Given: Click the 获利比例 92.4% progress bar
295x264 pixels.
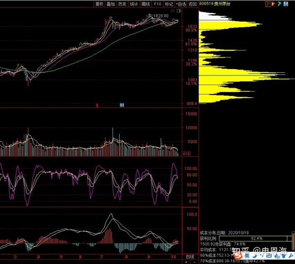Looking at the screenshot, I should [255, 239].
